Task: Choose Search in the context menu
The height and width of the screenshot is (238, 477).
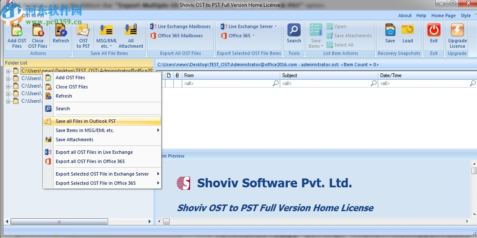Action: 102,109
